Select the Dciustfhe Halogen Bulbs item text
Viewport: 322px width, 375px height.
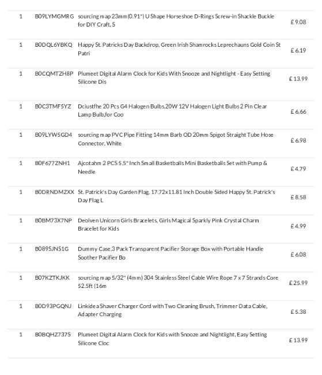click(172, 110)
